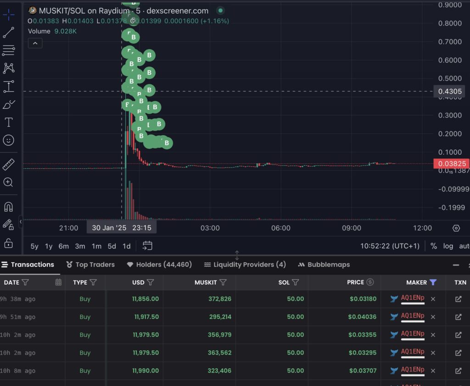Toggle log scale on price axis
This screenshot has height=386, width=470.
click(x=448, y=246)
